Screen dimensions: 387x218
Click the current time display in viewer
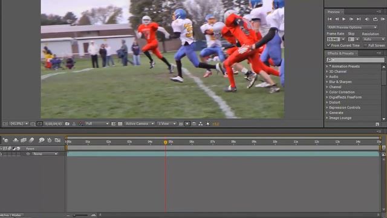point(53,124)
